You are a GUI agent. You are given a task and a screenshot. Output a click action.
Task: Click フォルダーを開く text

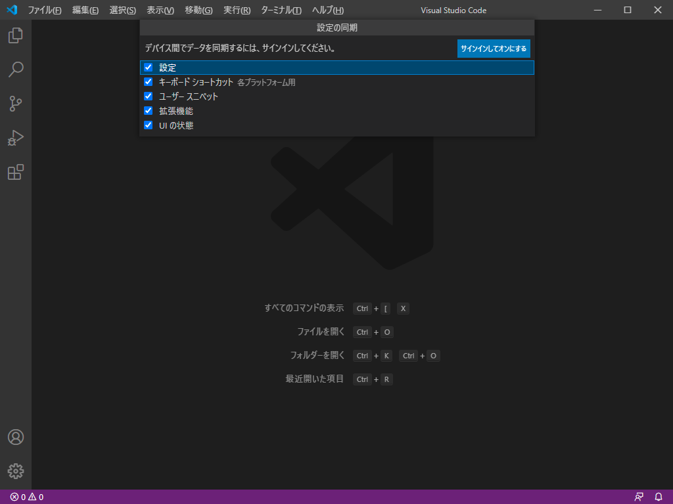coord(317,355)
